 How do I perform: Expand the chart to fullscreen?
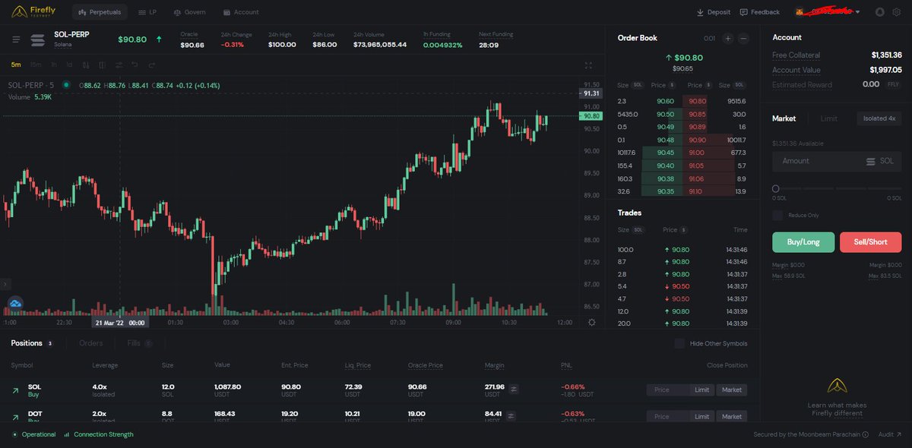pos(588,66)
